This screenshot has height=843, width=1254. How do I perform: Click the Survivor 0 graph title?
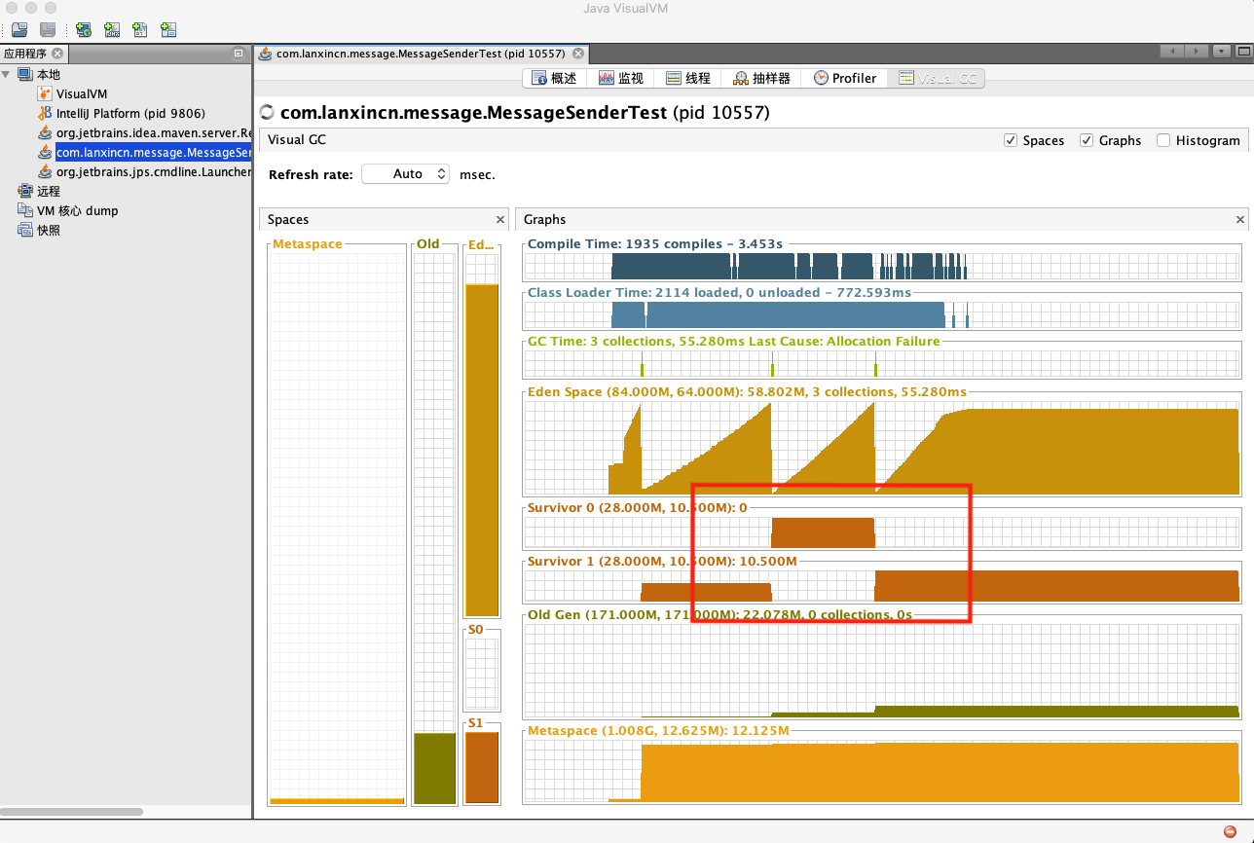[x=638, y=507]
